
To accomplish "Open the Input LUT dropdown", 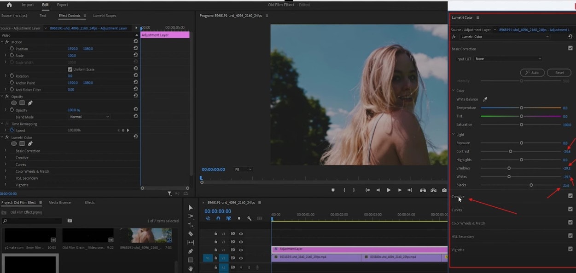I will 508,59.
